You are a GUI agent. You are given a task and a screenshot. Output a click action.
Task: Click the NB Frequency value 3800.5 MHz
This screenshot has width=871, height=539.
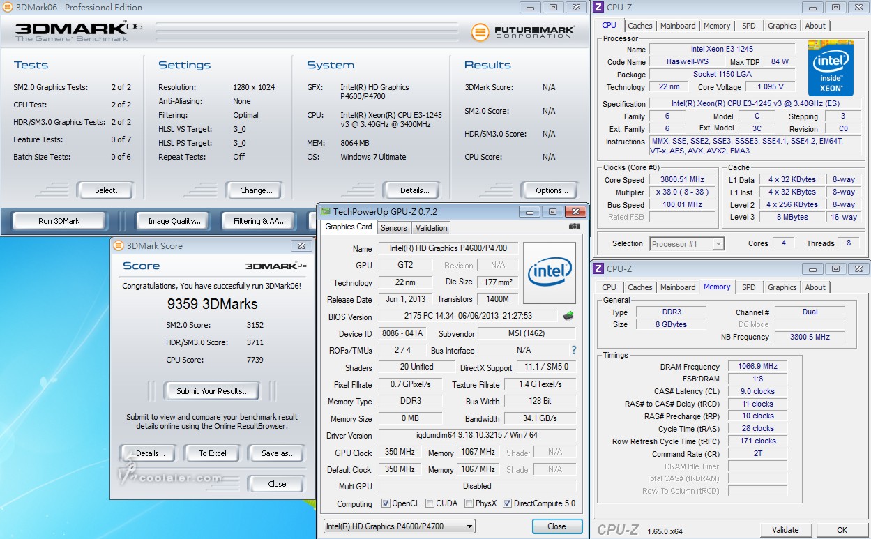pos(810,337)
